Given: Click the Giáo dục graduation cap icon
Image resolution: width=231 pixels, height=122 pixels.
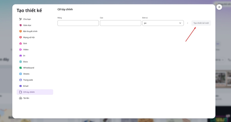Looking at the screenshot, I should (x=21, y=25).
